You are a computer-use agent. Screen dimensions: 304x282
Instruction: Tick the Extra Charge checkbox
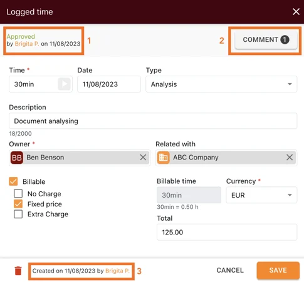click(x=18, y=214)
